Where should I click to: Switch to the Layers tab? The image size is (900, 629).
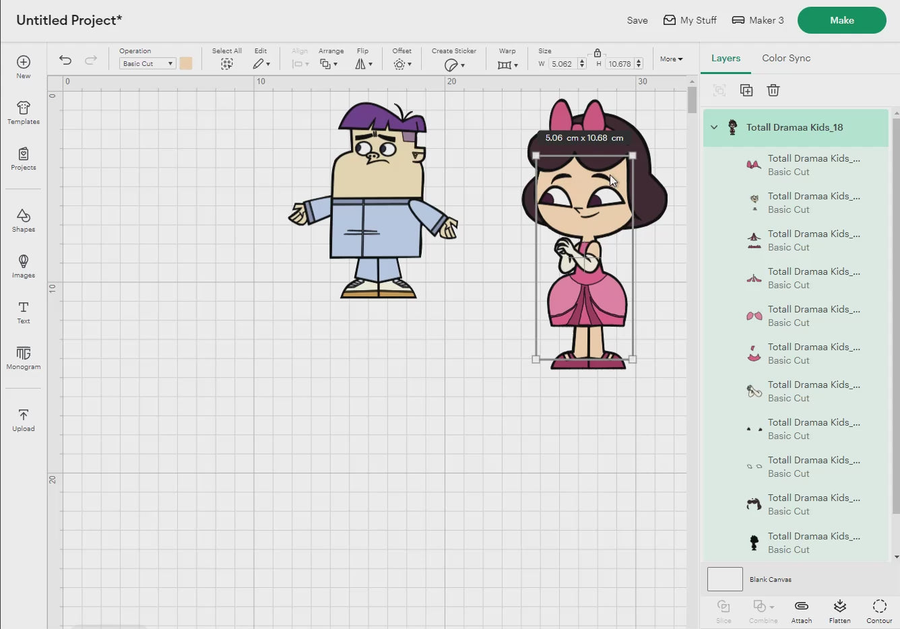coord(726,58)
